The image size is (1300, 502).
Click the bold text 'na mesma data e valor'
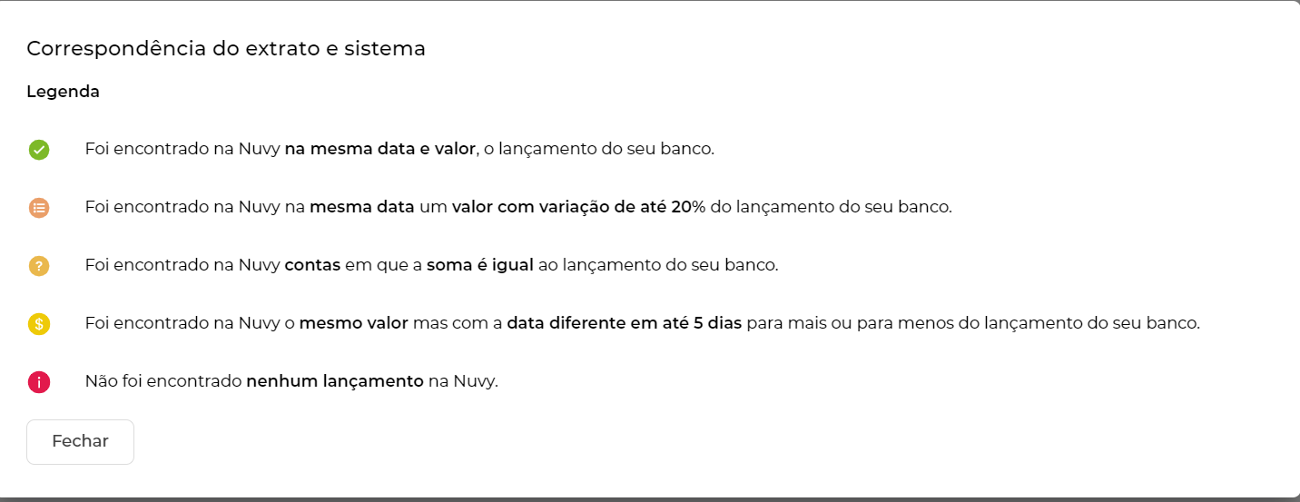pos(380,149)
